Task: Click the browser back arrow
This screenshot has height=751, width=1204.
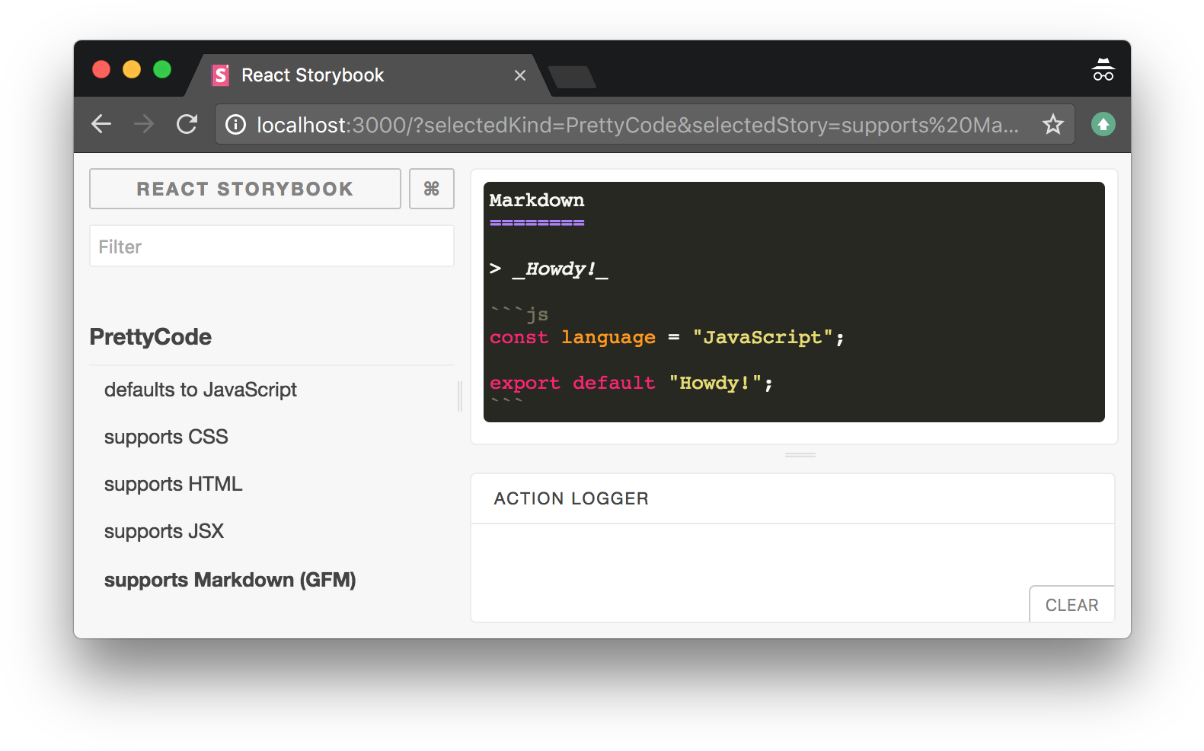Action: coord(101,124)
